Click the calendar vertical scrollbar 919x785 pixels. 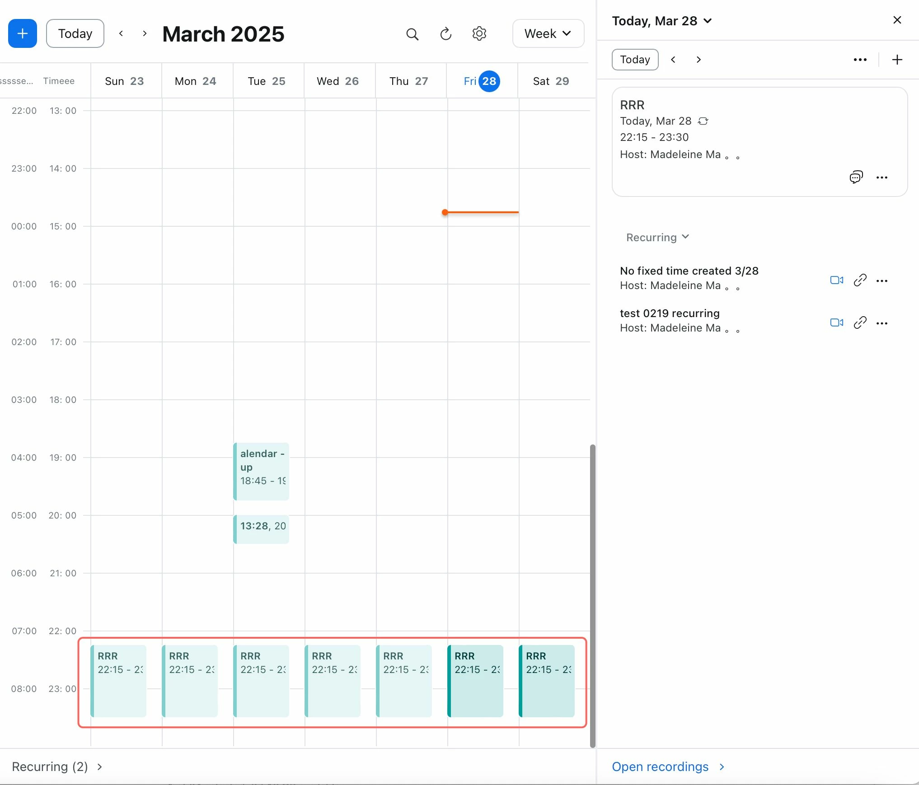tap(592, 595)
